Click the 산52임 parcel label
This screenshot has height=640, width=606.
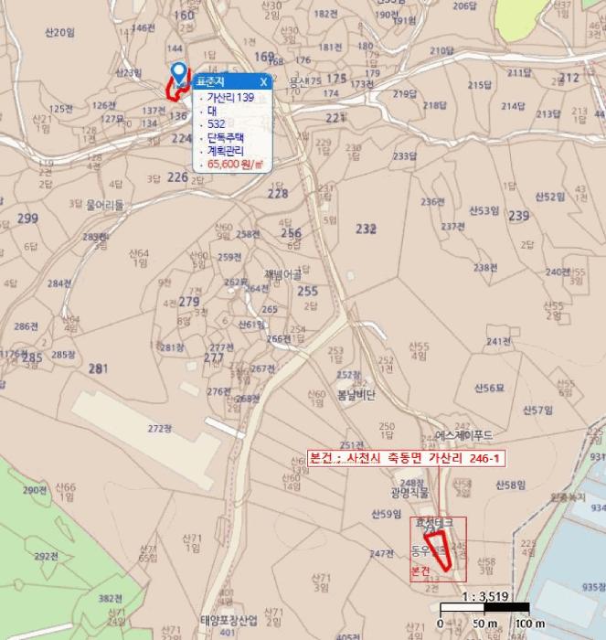click(x=550, y=197)
